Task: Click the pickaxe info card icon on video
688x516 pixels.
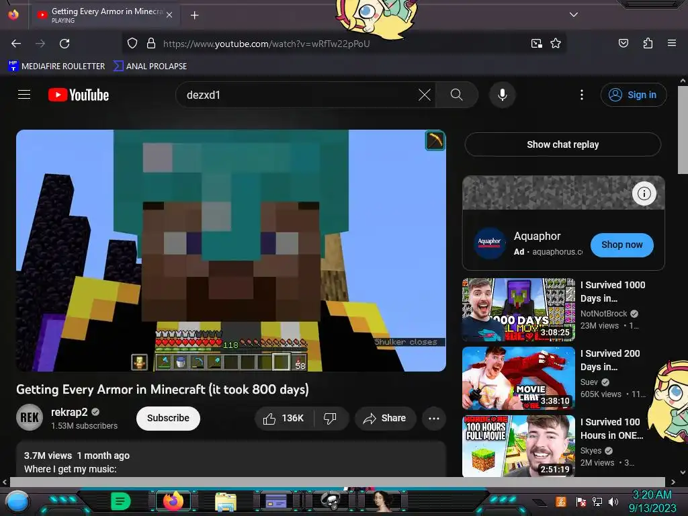Action: 435,141
